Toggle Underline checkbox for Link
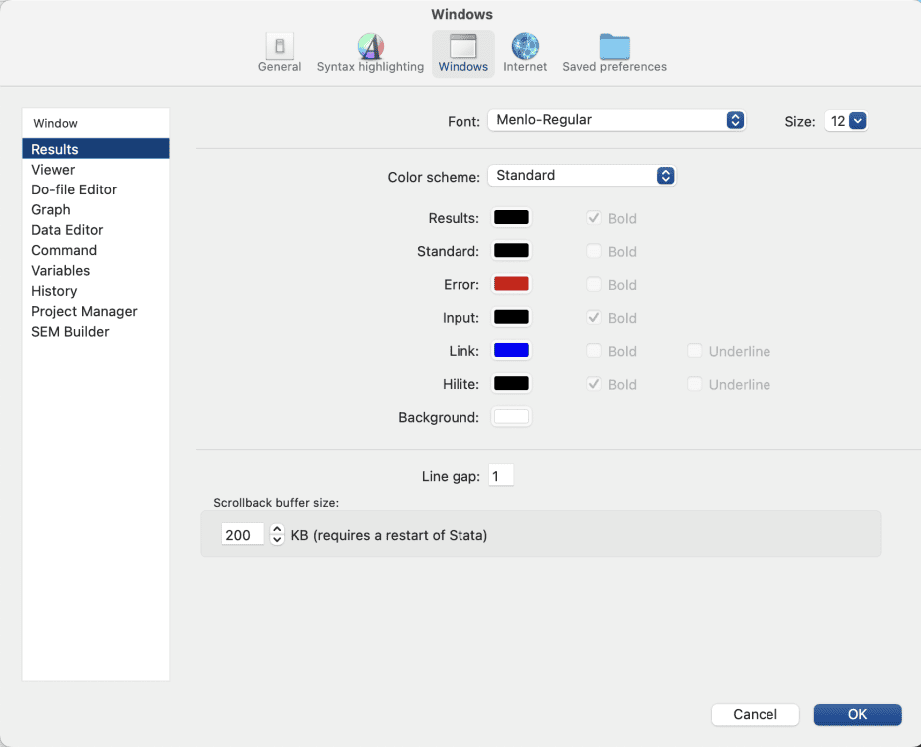This screenshot has width=921, height=747. [695, 351]
